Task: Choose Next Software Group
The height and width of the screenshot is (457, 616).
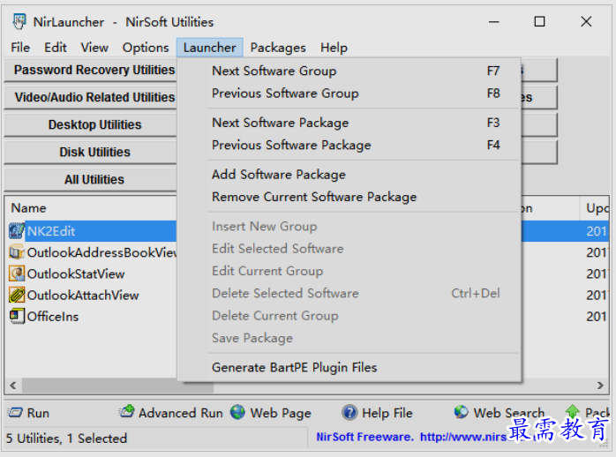Action: (349, 71)
